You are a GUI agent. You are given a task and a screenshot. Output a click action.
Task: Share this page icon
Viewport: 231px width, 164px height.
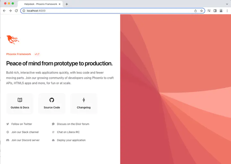click(x=195, y=11)
